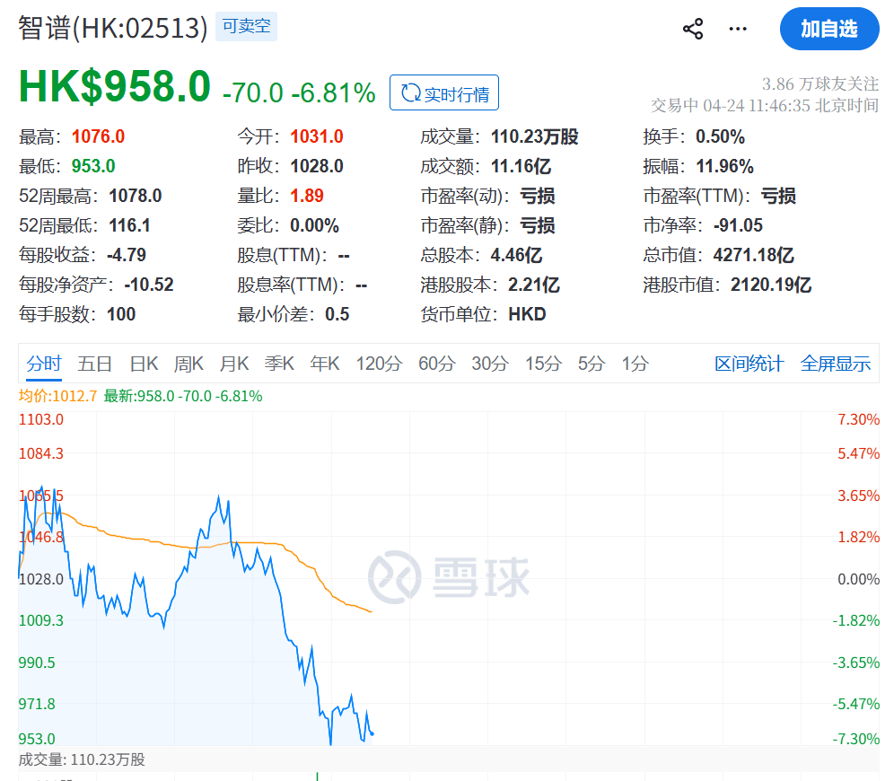Click the share icon
The width and height of the screenshot is (894, 781).
693,29
